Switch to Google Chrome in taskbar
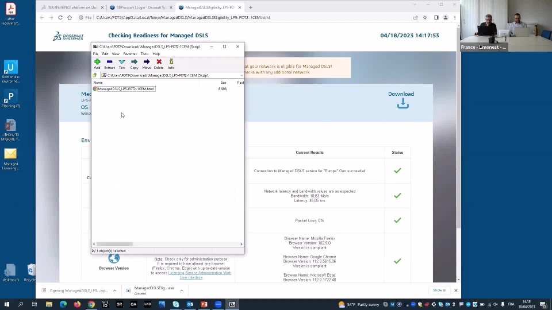 (91, 304)
